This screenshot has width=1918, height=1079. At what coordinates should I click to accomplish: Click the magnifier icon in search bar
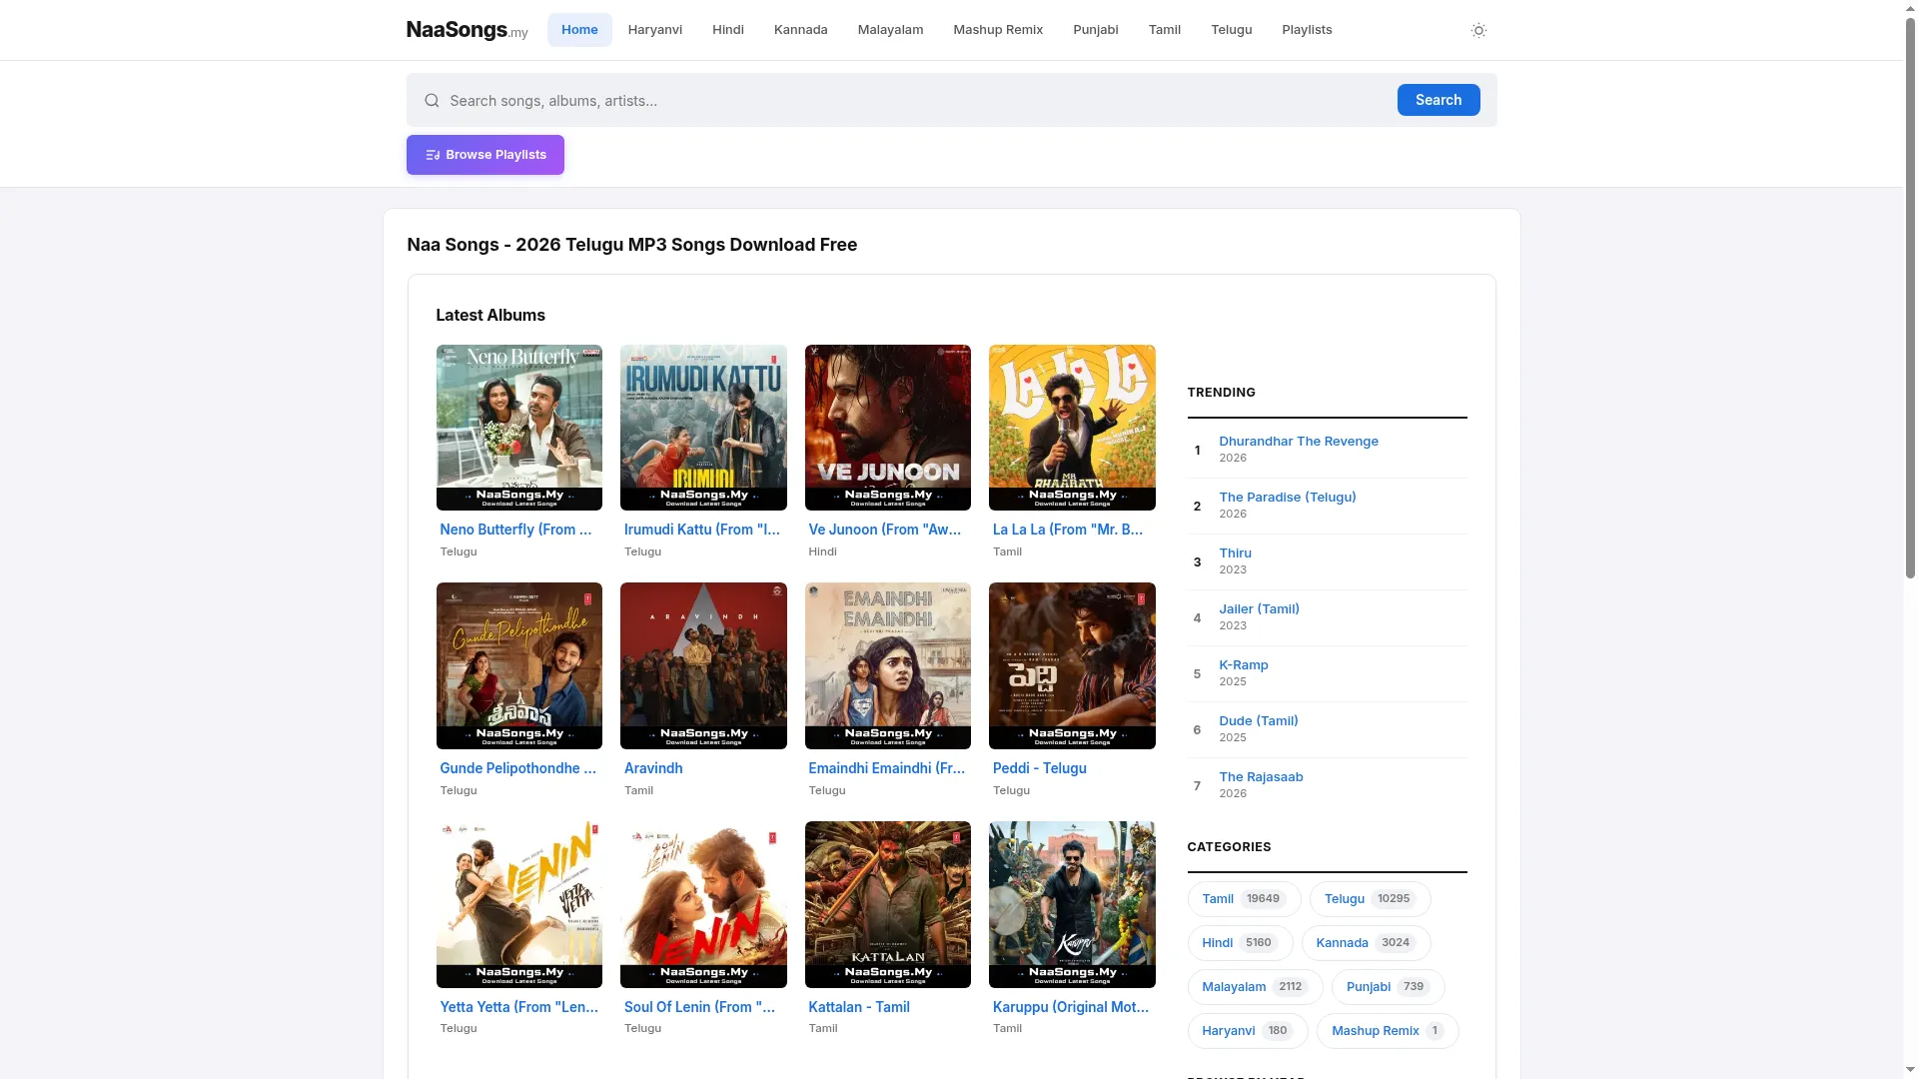pyautogui.click(x=432, y=100)
